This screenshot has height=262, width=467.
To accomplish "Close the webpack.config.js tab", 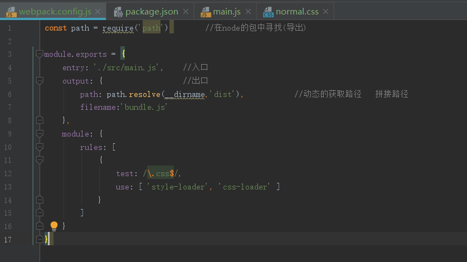I will point(98,12).
